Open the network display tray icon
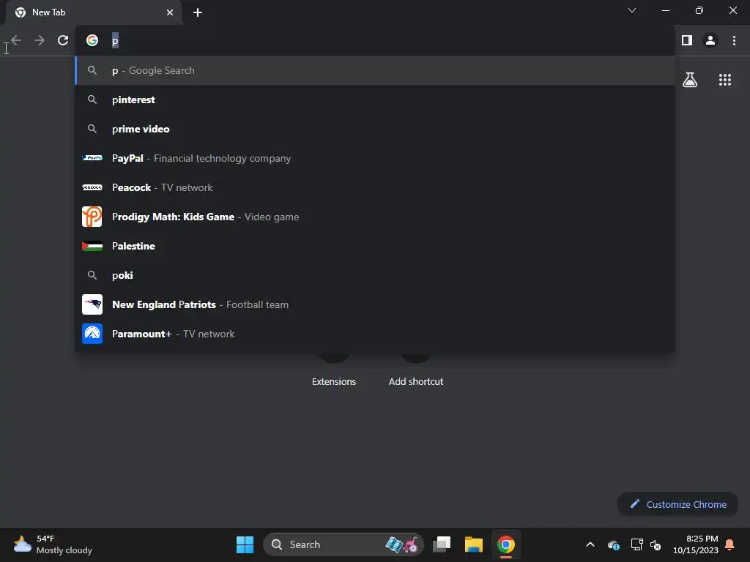The width and height of the screenshot is (750, 562). point(636,544)
